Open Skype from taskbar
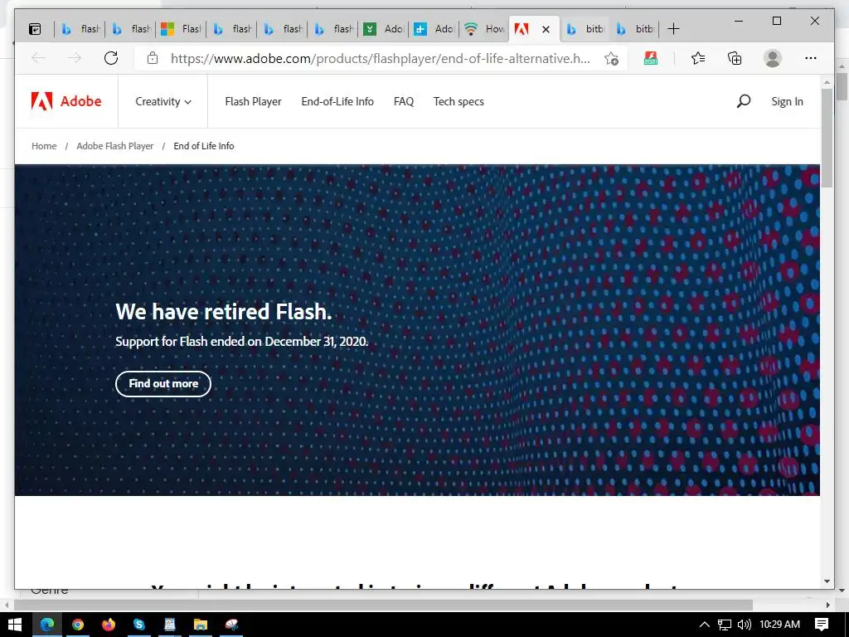849x637 pixels. pyautogui.click(x=139, y=625)
